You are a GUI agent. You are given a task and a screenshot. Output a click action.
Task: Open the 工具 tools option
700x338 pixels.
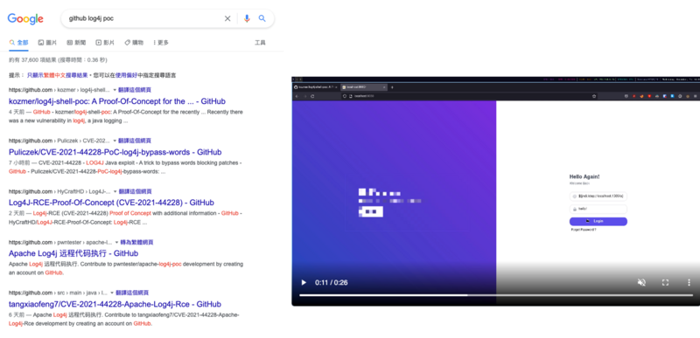tap(260, 43)
